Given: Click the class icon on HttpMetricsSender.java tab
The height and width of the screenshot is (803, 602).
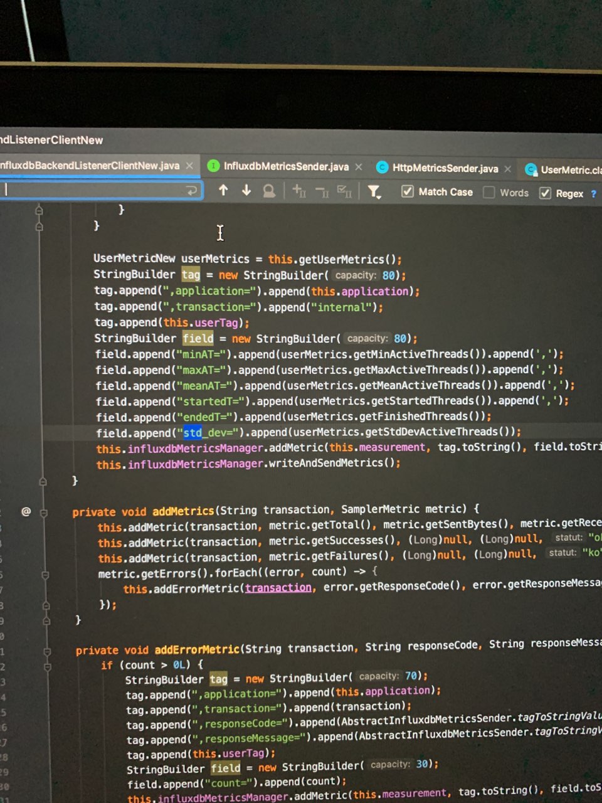Looking at the screenshot, I should click(382, 168).
